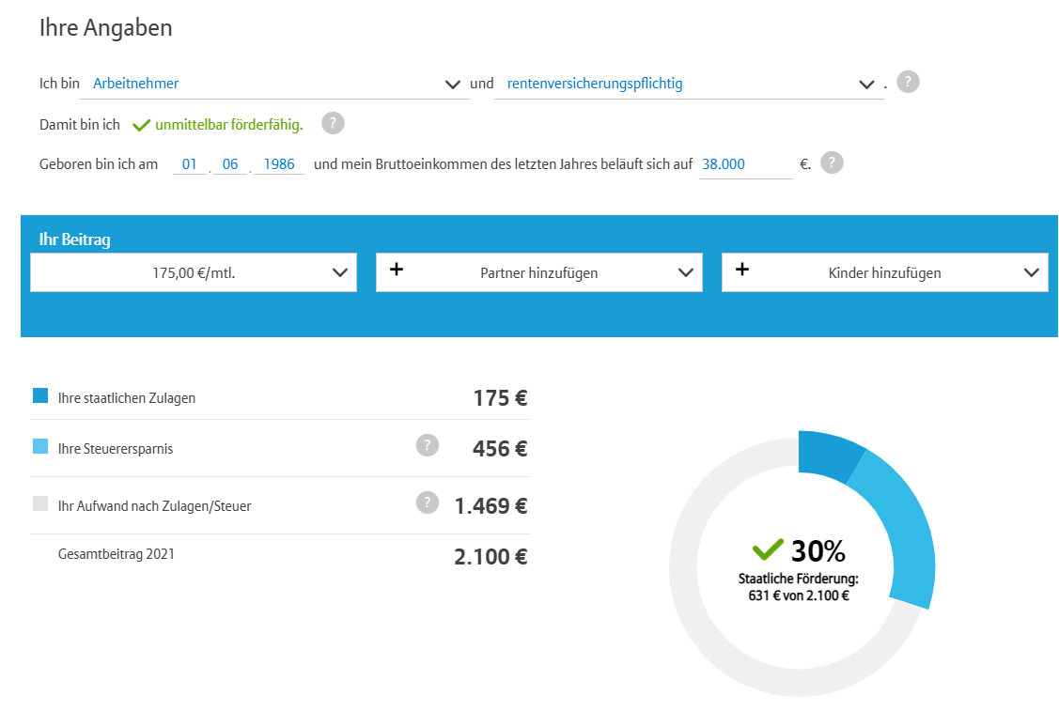Click staatliche Zulagen dark blue swatch
This screenshot has height=711, width=1059.
point(40,395)
